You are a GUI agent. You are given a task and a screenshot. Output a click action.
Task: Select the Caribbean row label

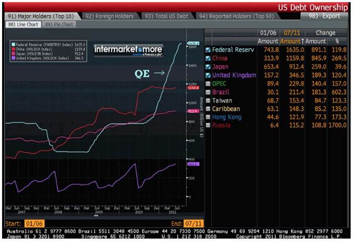(226, 109)
